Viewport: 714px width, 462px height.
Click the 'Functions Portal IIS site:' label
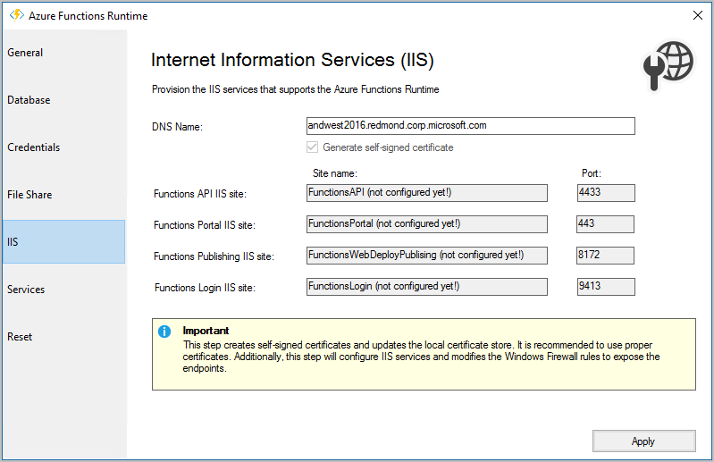pos(205,225)
